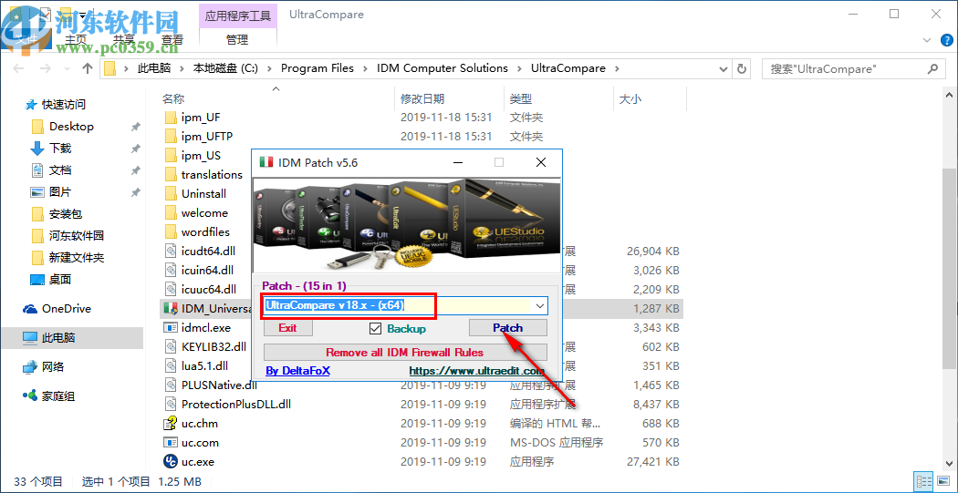
Task: Select 快速访问 in the navigation pane
Action: click(x=64, y=104)
